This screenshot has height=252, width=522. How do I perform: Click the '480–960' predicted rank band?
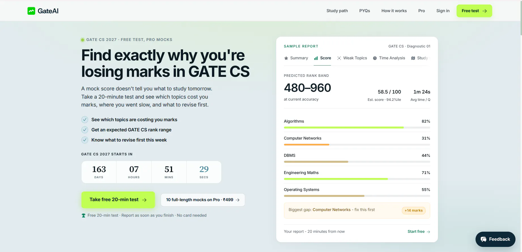pos(307,88)
